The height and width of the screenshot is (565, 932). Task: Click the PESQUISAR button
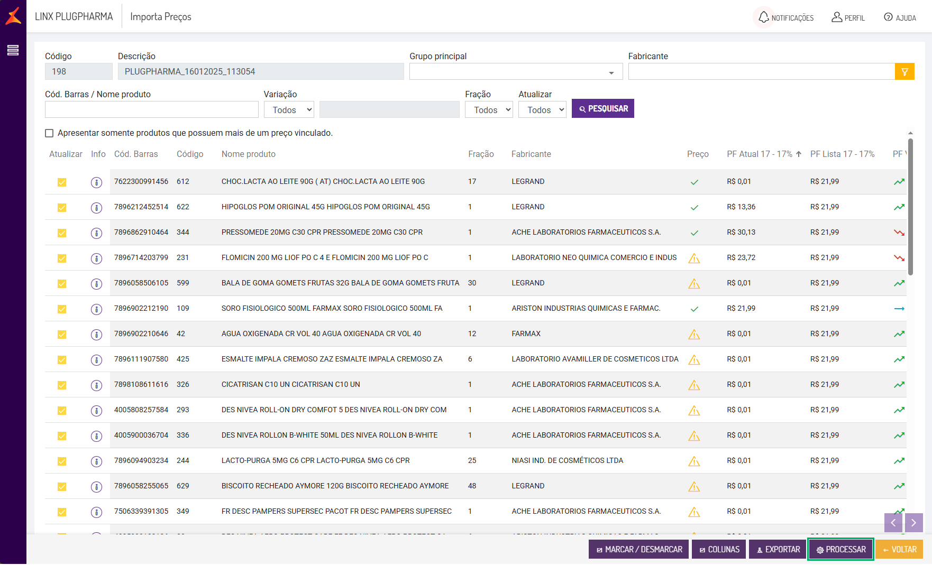tap(602, 109)
